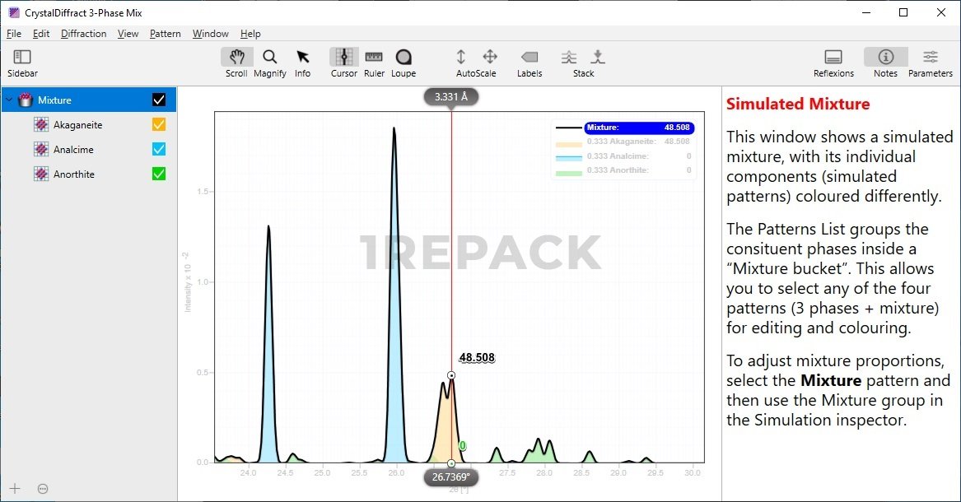Click the Mixture black color swatch
The width and height of the screenshot is (961, 502).
(159, 100)
